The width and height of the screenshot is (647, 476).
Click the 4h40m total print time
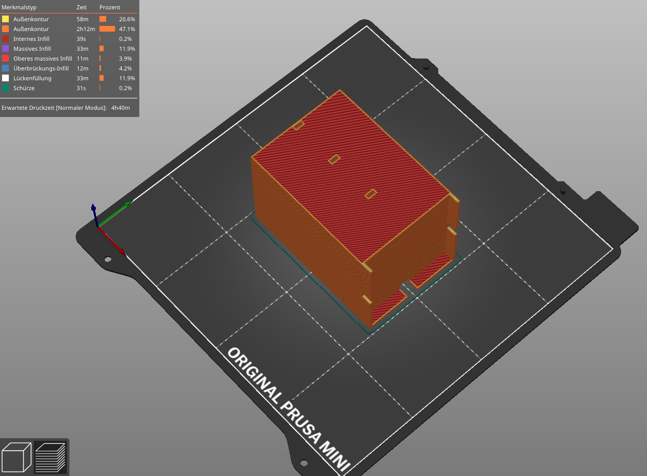pos(121,108)
